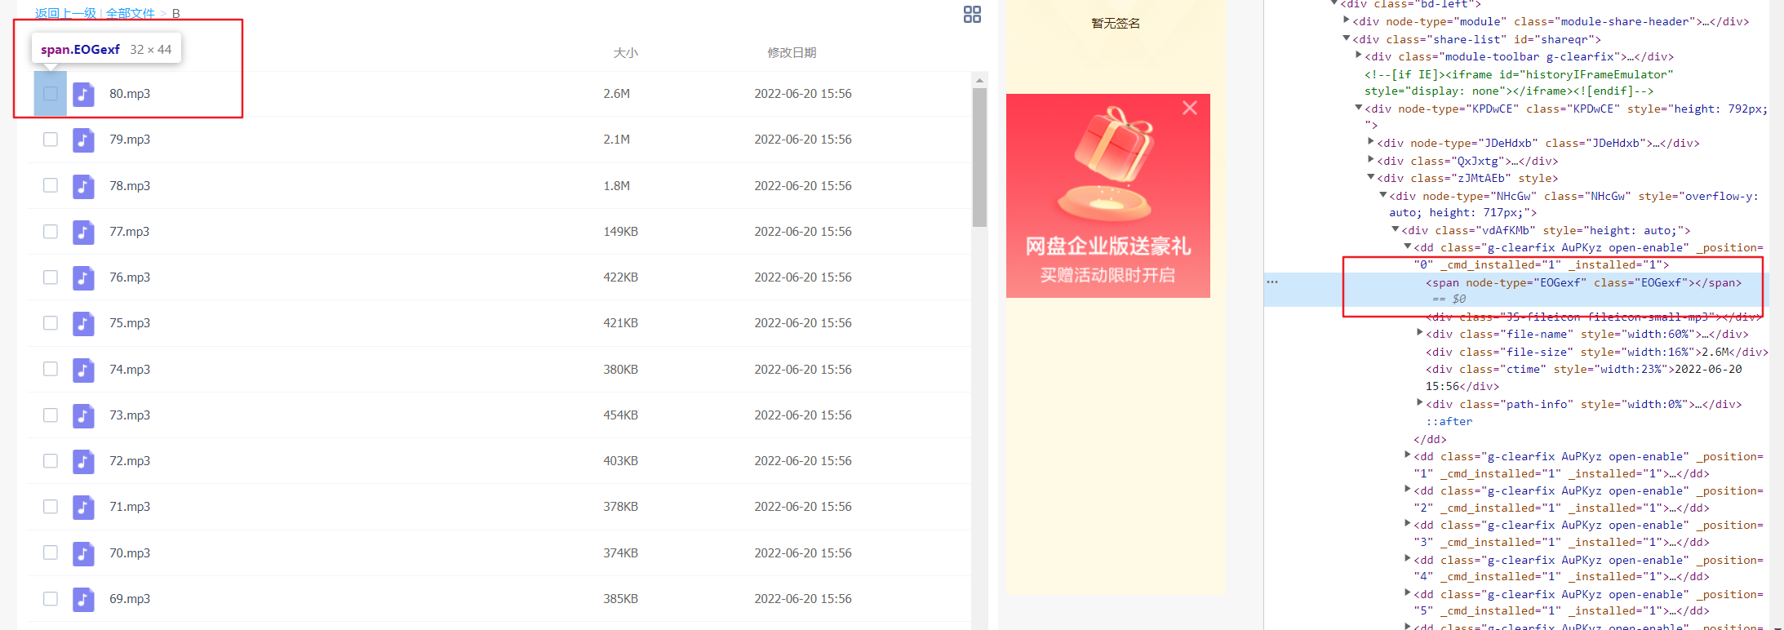The width and height of the screenshot is (1784, 630).
Task: Open the 全部文件 breadcrumb link
Action: [131, 13]
